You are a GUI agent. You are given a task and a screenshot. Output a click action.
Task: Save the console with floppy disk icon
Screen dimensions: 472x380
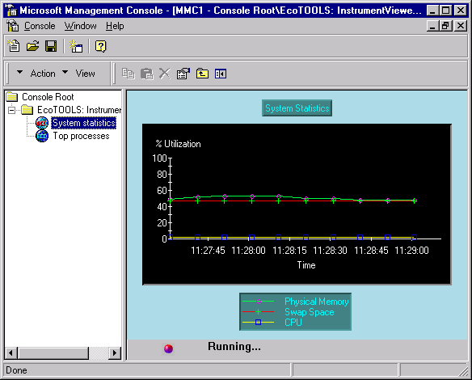point(51,46)
